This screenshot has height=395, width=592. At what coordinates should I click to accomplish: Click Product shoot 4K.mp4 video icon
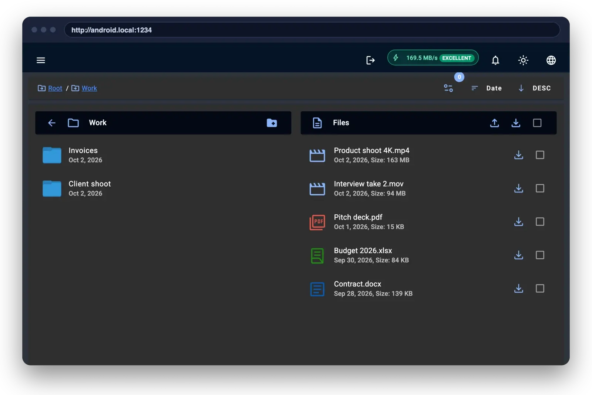point(317,156)
